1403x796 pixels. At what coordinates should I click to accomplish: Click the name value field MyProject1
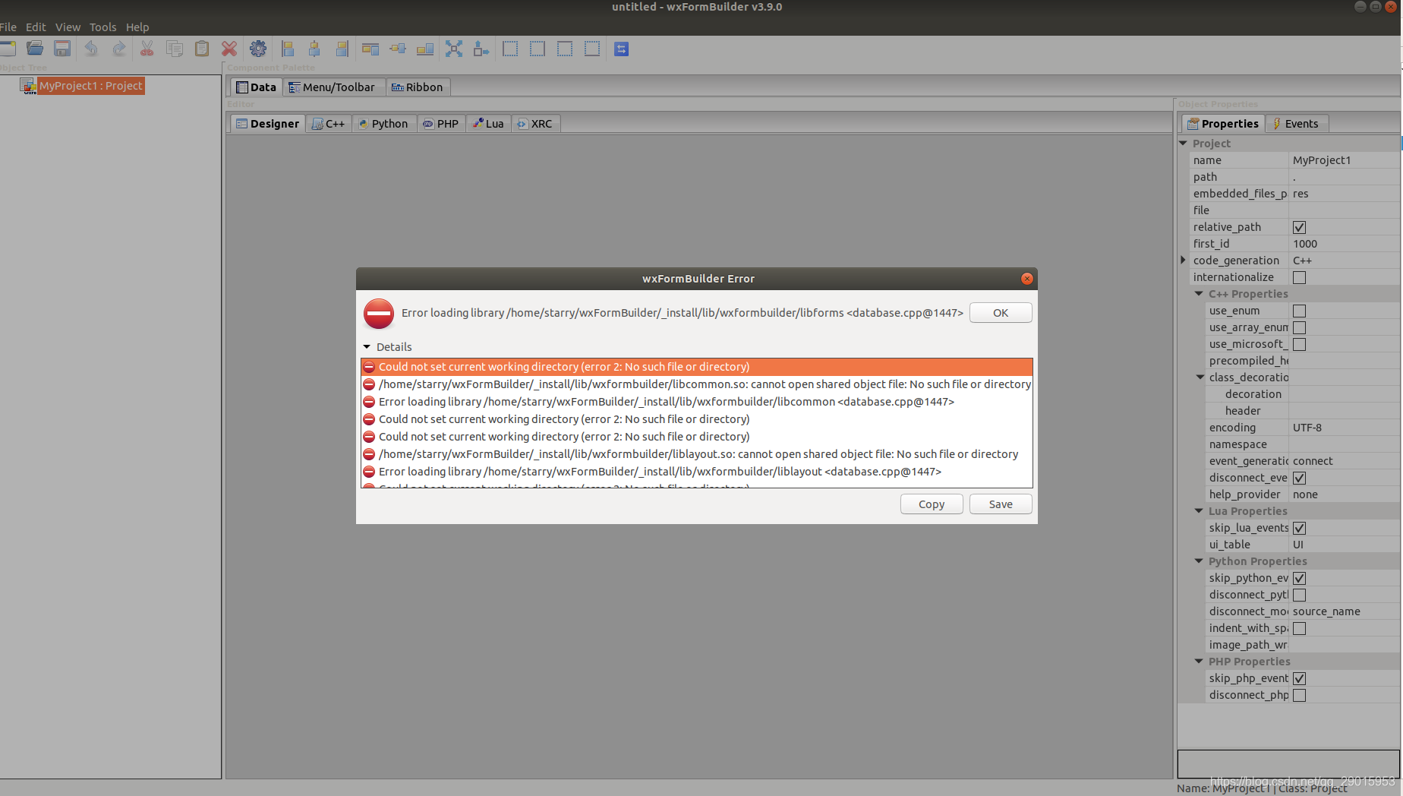1345,160
